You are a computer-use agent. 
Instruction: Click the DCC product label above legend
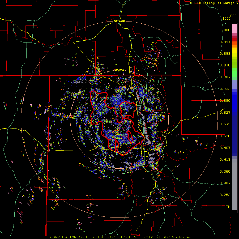[233, 16]
